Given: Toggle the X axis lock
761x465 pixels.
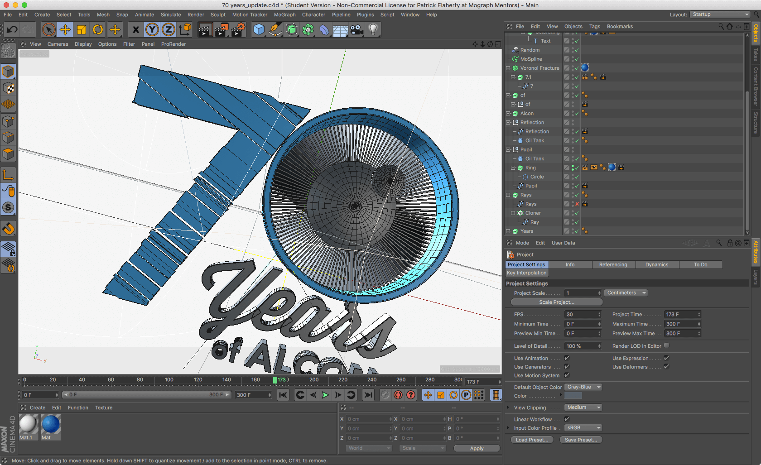Looking at the screenshot, I should (x=135, y=30).
